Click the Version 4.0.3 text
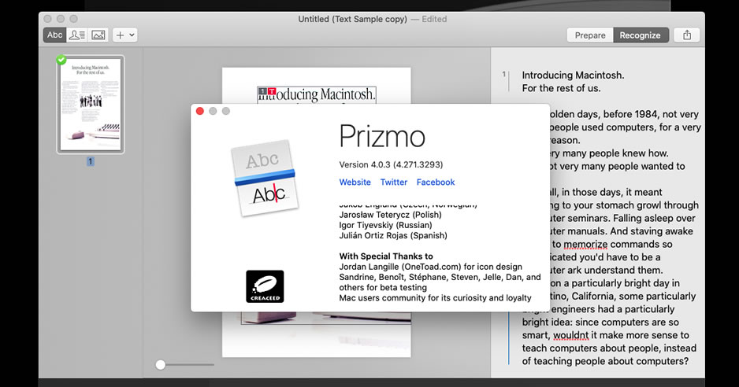Image resolution: width=739 pixels, height=387 pixels. 391,164
